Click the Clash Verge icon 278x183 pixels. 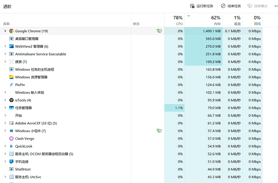point(11,138)
